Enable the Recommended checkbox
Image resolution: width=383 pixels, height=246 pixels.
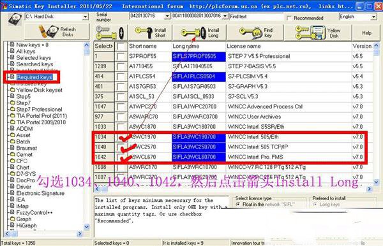click(x=289, y=18)
